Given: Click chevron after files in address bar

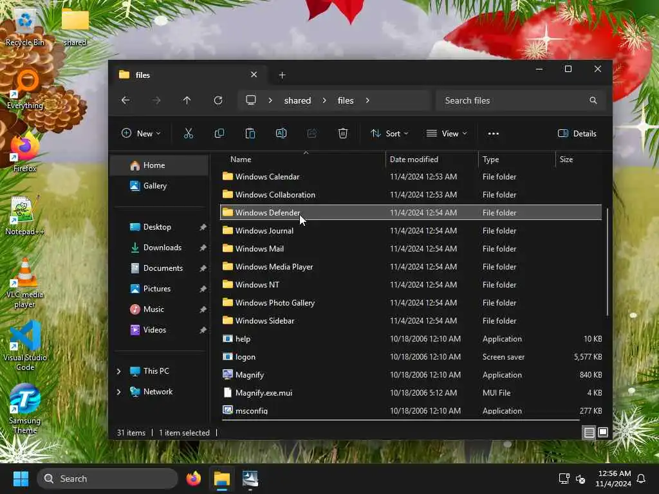Looking at the screenshot, I should [367, 100].
